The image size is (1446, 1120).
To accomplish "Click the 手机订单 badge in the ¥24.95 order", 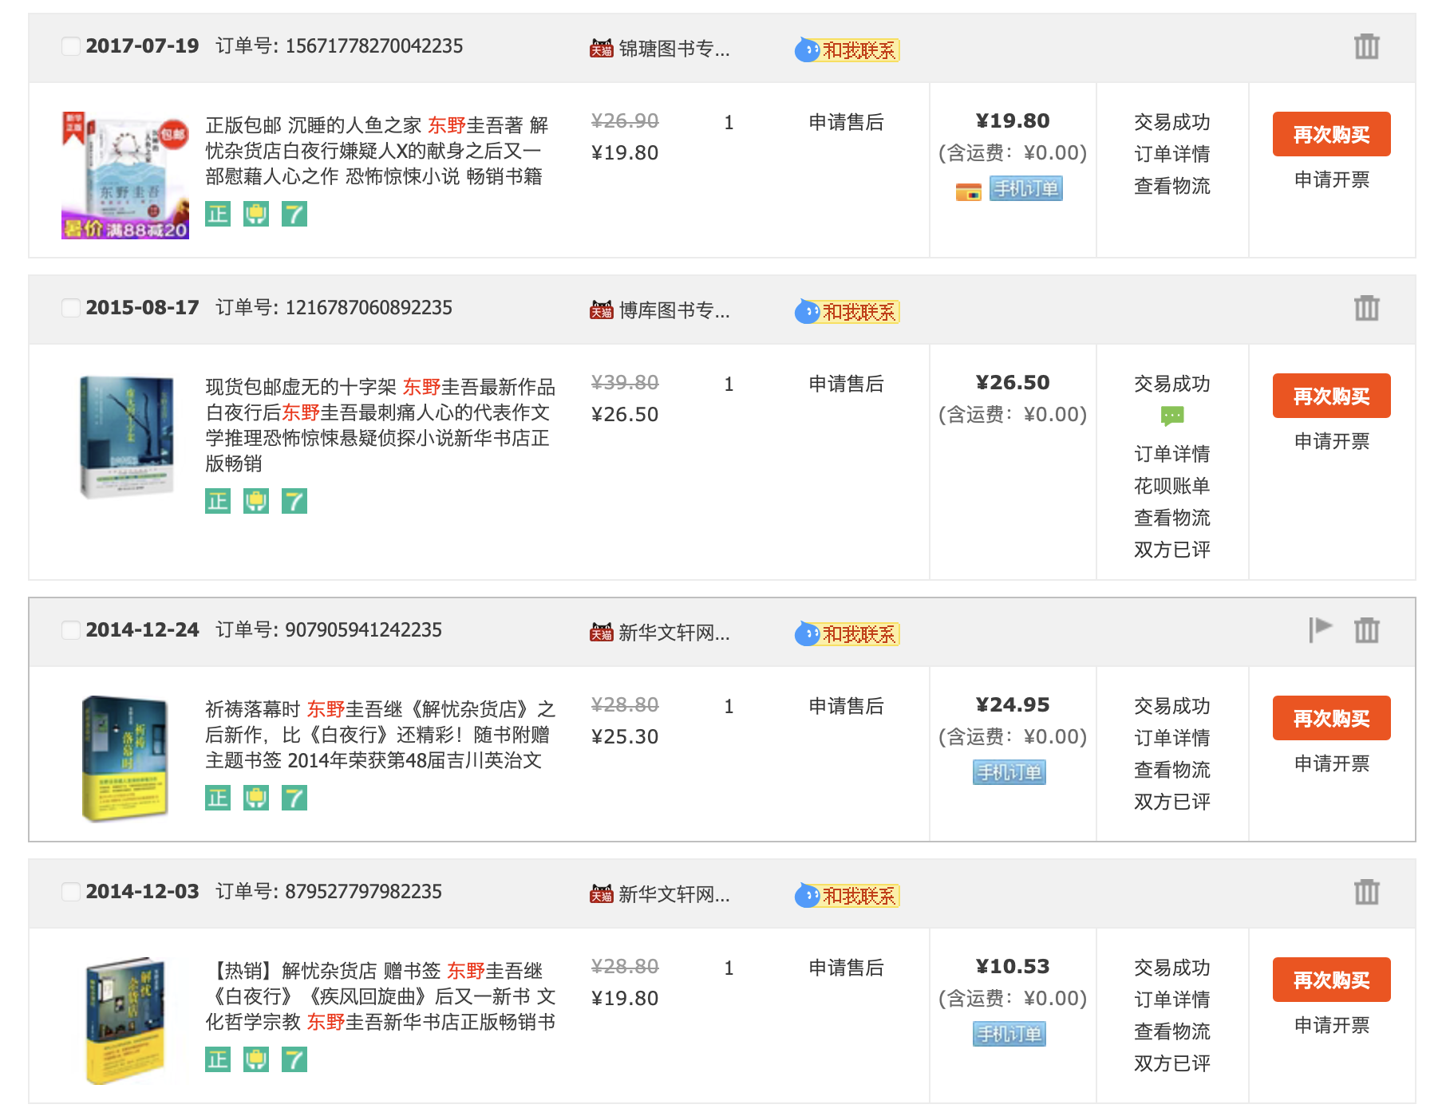I will pyautogui.click(x=1009, y=773).
